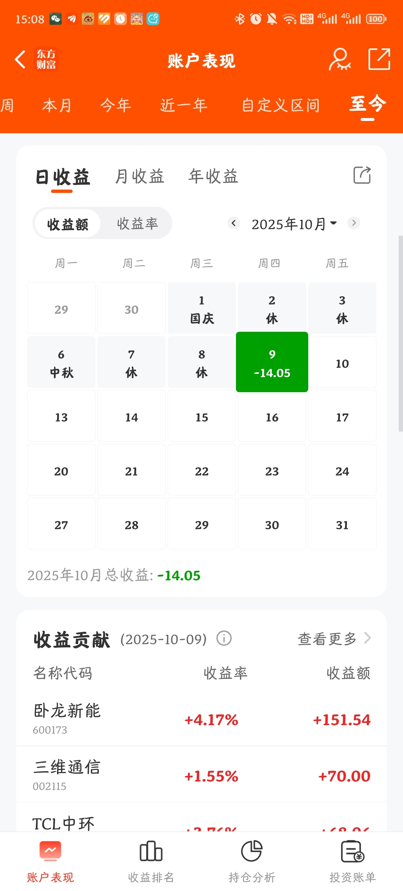403x891 pixels.
Task: Open 持仓分析 pie chart icon
Action: (252, 851)
